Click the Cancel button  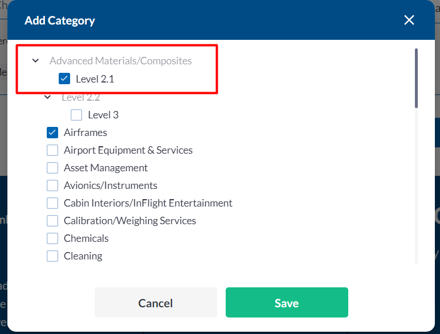pyautogui.click(x=156, y=303)
